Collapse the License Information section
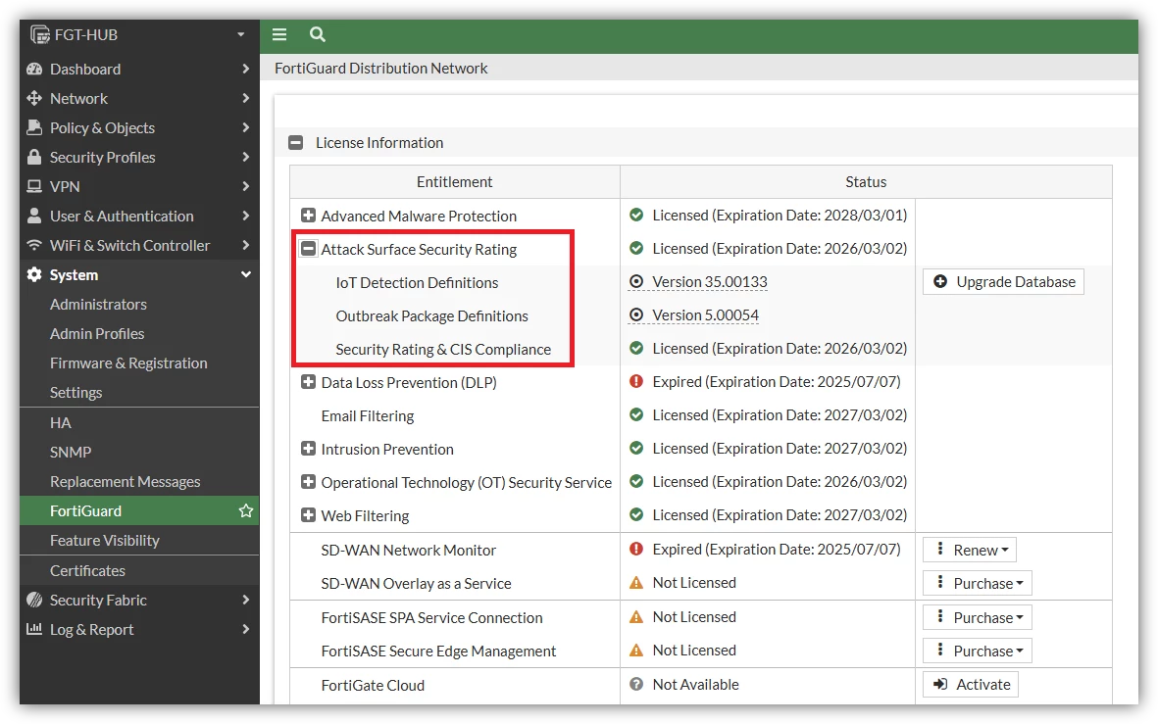 [x=295, y=142]
